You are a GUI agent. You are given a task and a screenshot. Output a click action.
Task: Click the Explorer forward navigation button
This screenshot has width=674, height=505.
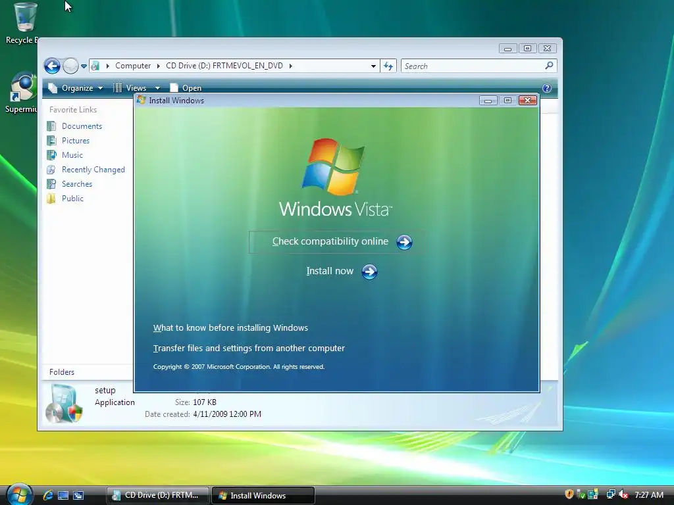(70, 66)
